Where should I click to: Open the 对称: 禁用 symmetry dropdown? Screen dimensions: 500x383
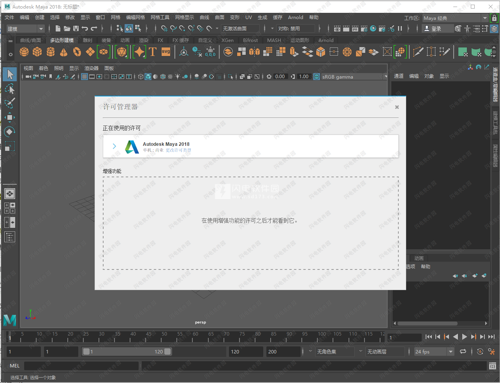[296, 28]
